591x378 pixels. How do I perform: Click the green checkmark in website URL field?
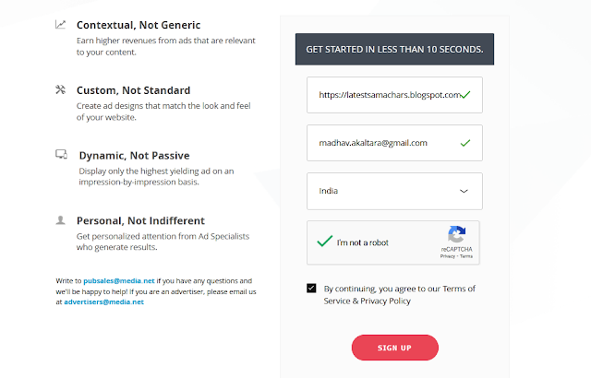[467, 94]
